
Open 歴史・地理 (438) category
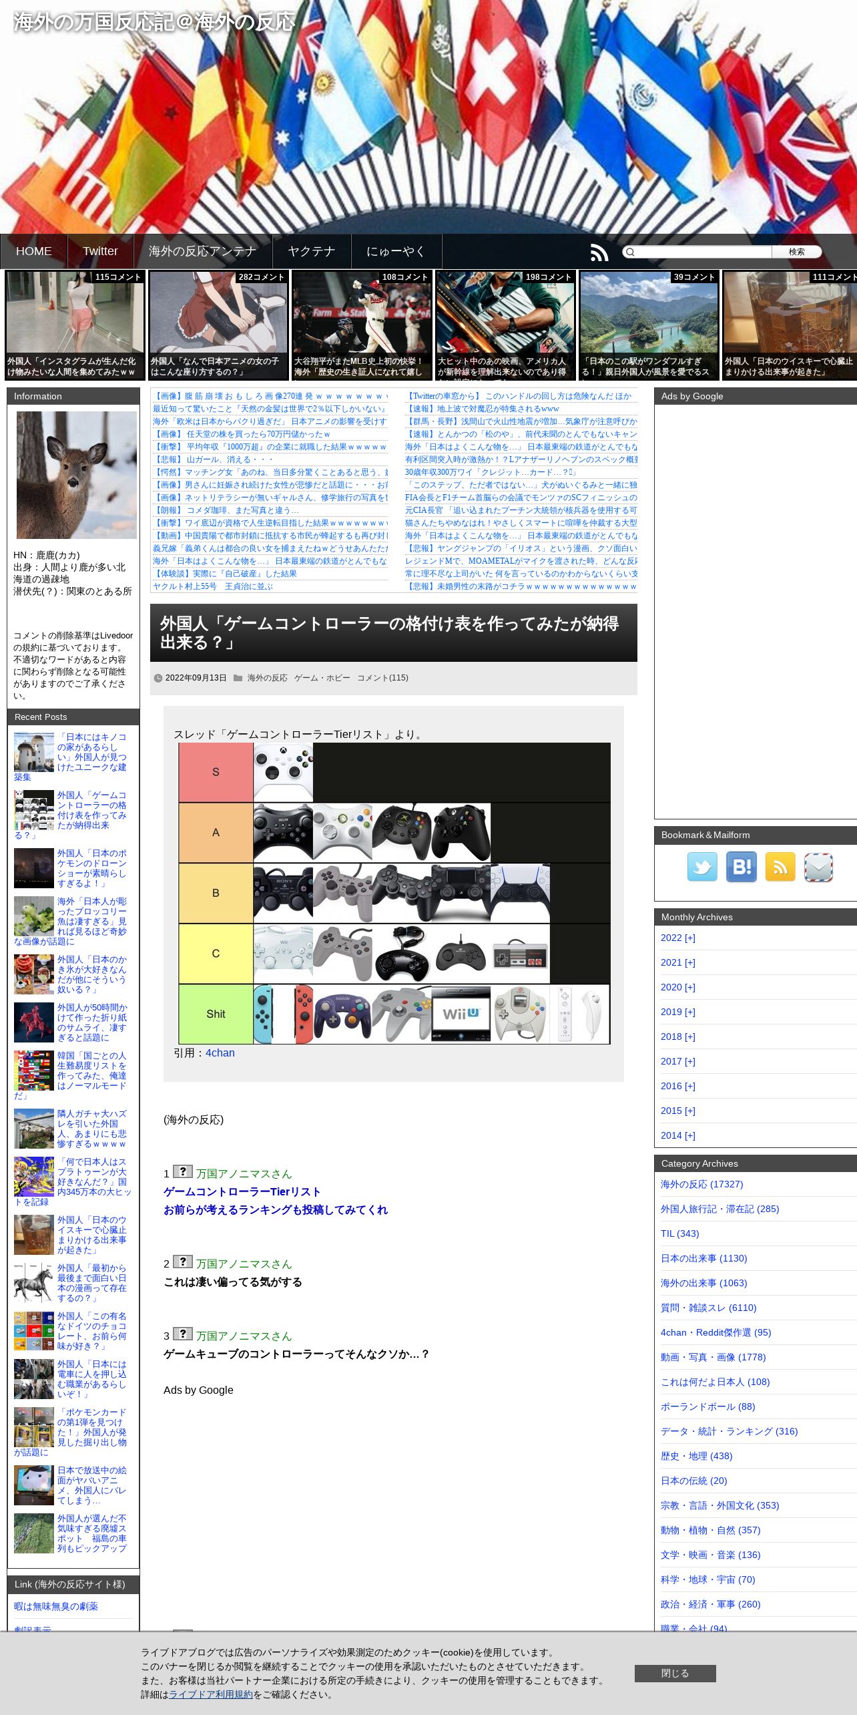tap(696, 1456)
